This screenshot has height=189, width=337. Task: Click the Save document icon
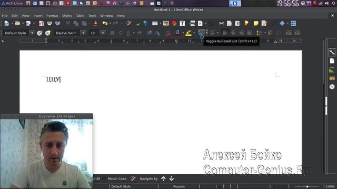(28, 23)
